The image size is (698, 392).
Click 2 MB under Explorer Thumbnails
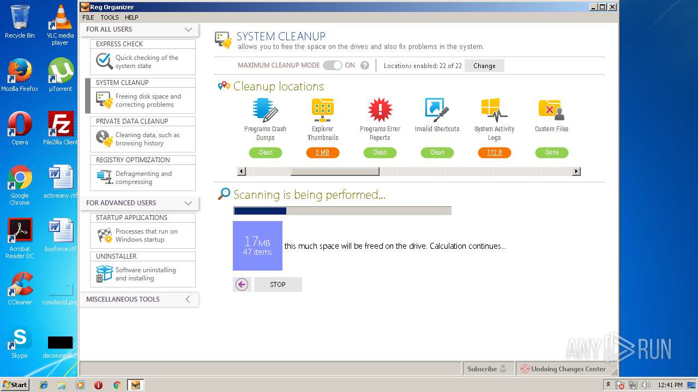(323, 152)
